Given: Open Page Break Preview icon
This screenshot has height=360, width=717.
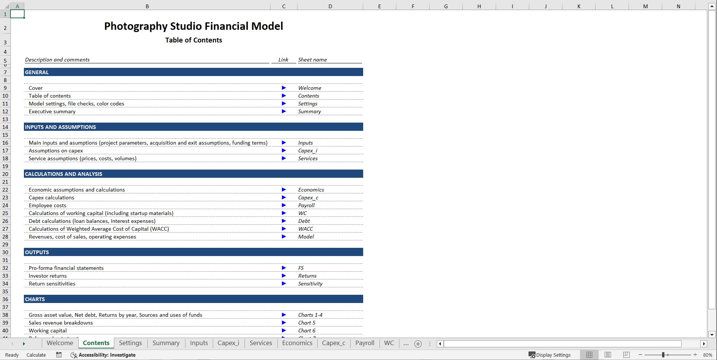Looking at the screenshot, I should (626, 355).
